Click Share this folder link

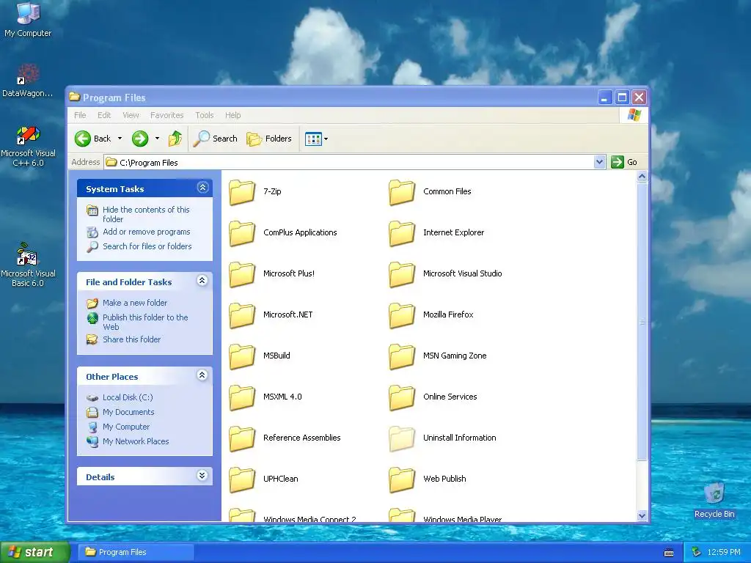click(x=132, y=339)
